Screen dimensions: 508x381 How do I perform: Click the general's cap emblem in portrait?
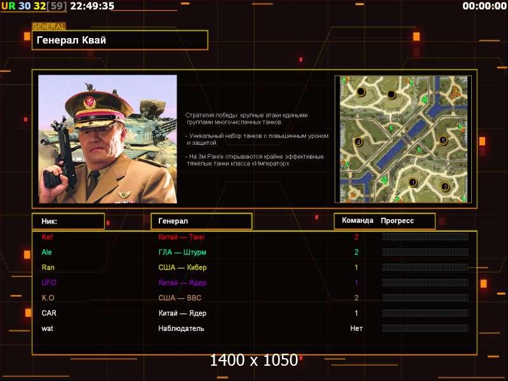[90, 101]
